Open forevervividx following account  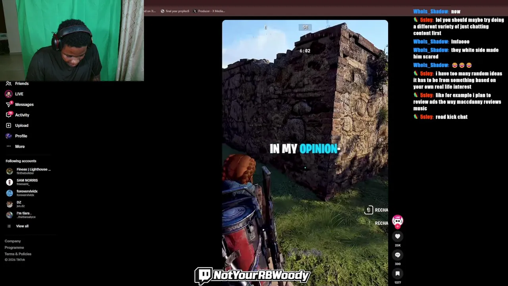click(22, 193)
